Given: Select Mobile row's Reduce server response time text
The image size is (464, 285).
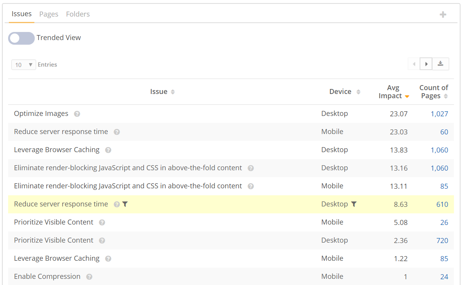Looking at the screenshot, I should tap(61, 132).
